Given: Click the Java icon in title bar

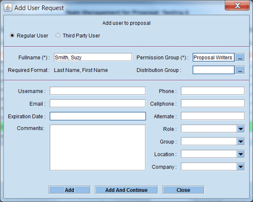Looking at the screenshot, I should coord(8,7).
